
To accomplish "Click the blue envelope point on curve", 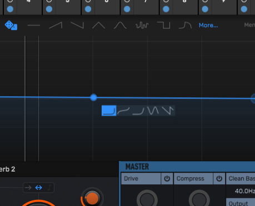I will 93,97.
